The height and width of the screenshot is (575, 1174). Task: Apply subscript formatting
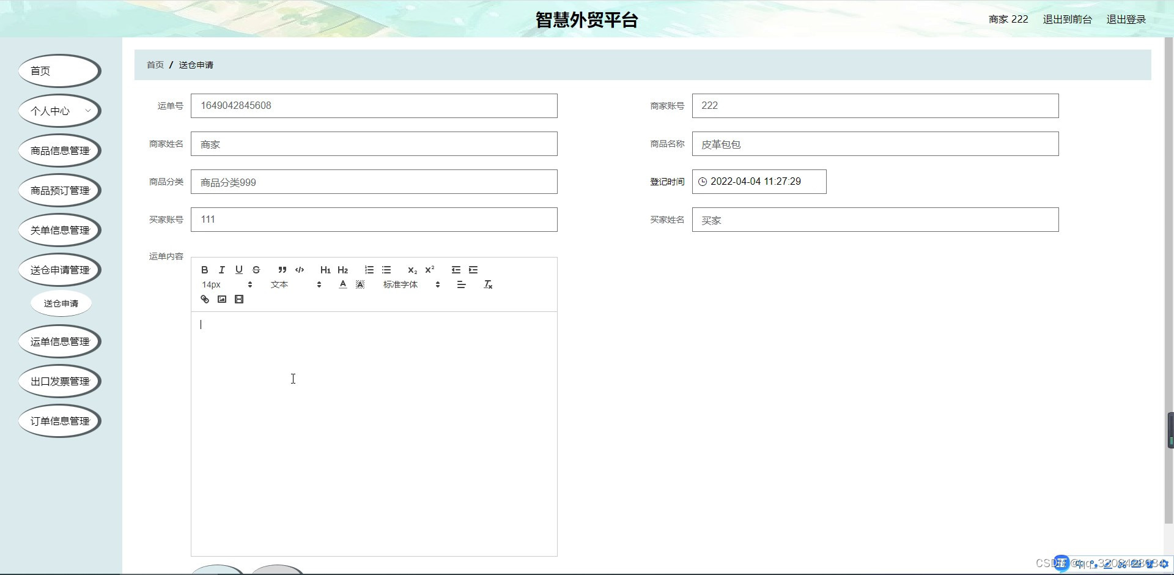[412, 270]
